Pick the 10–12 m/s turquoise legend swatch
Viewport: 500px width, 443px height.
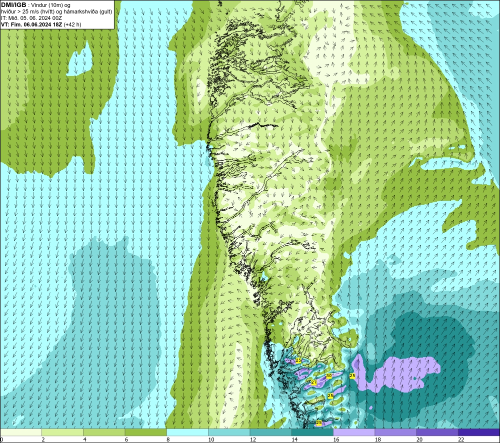click(x=229, y=432)
